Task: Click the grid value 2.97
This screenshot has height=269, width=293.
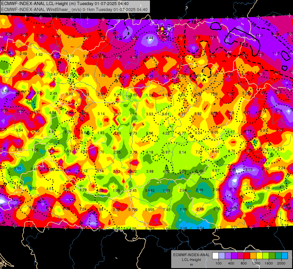Action: pyautogui.click(x=37, y=93)
